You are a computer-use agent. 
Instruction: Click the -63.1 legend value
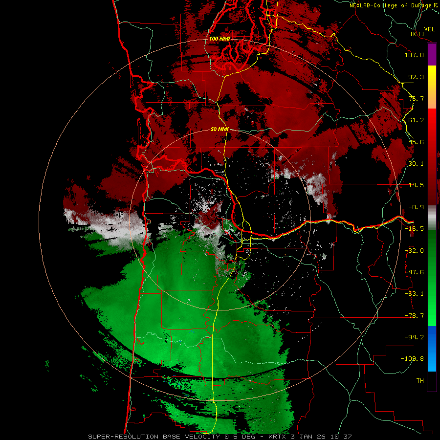414,294
